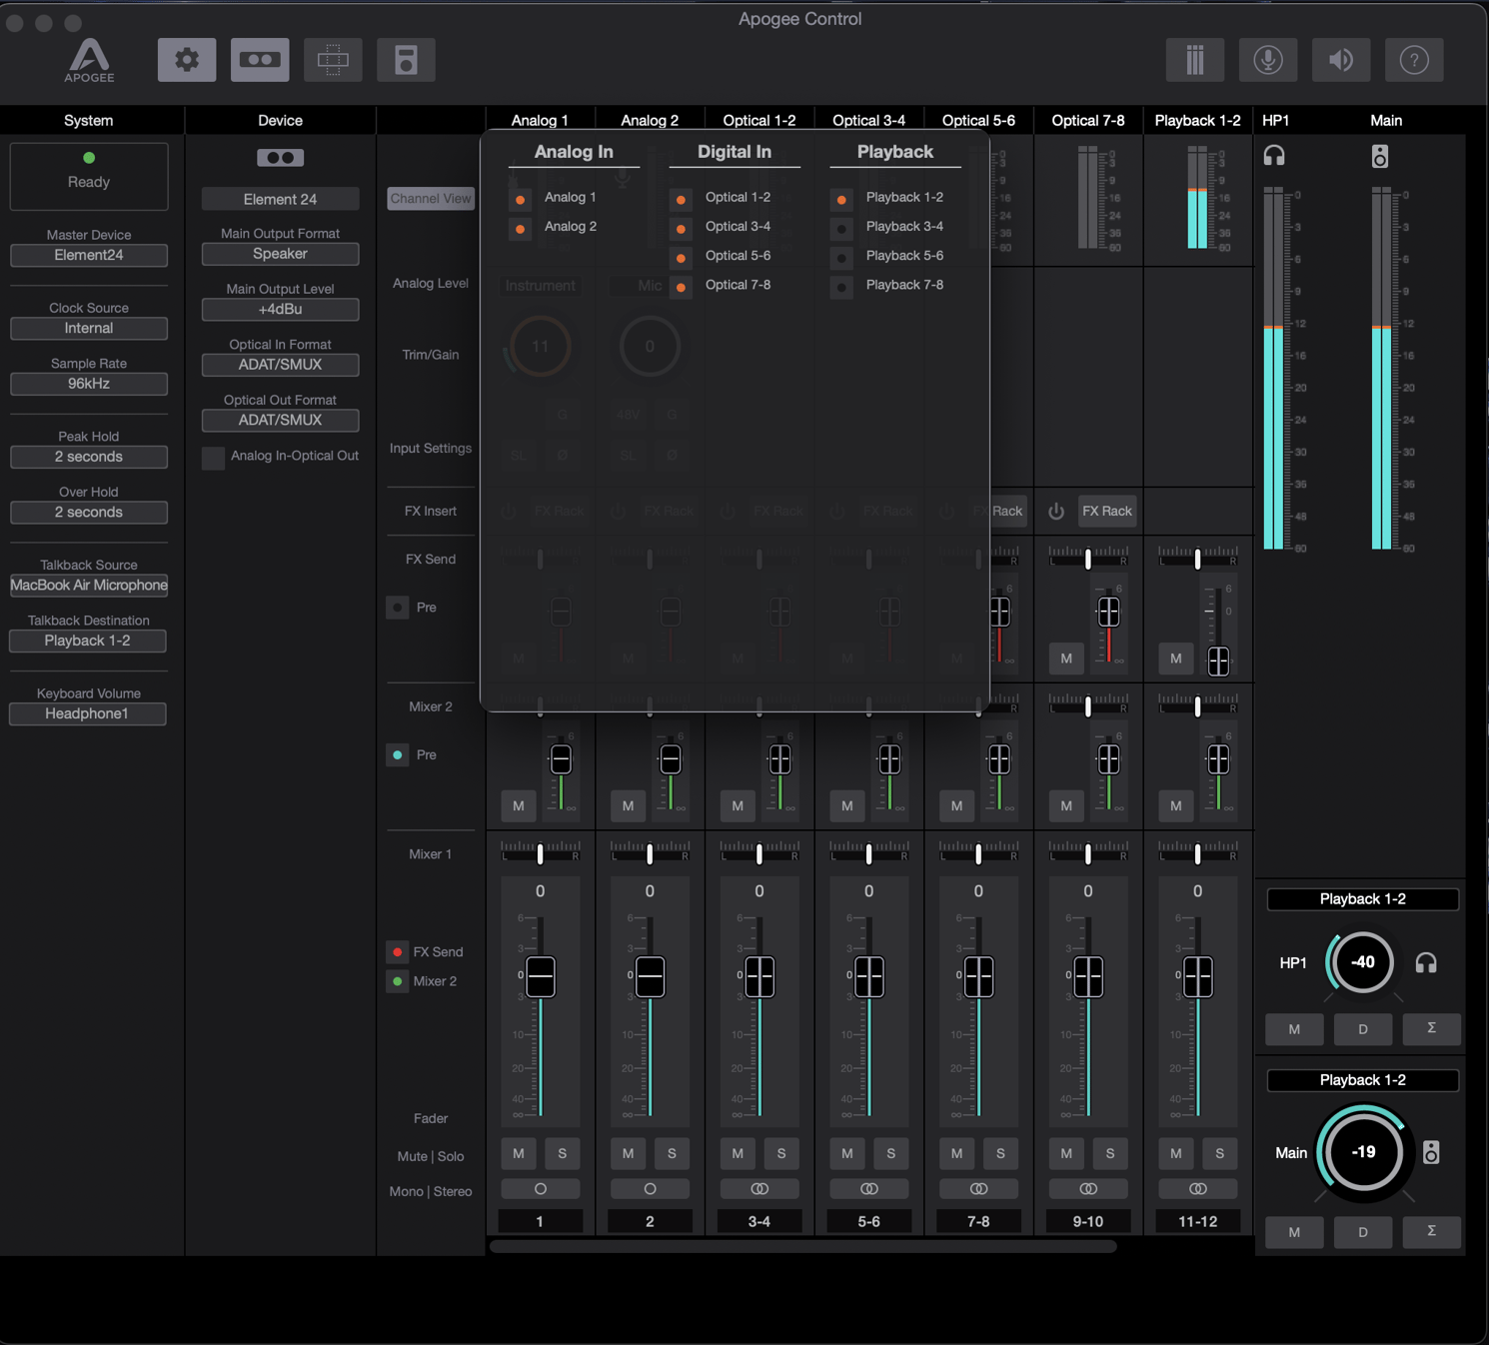Enable Analog In-Optical Out checkbox

click(214, 458)
